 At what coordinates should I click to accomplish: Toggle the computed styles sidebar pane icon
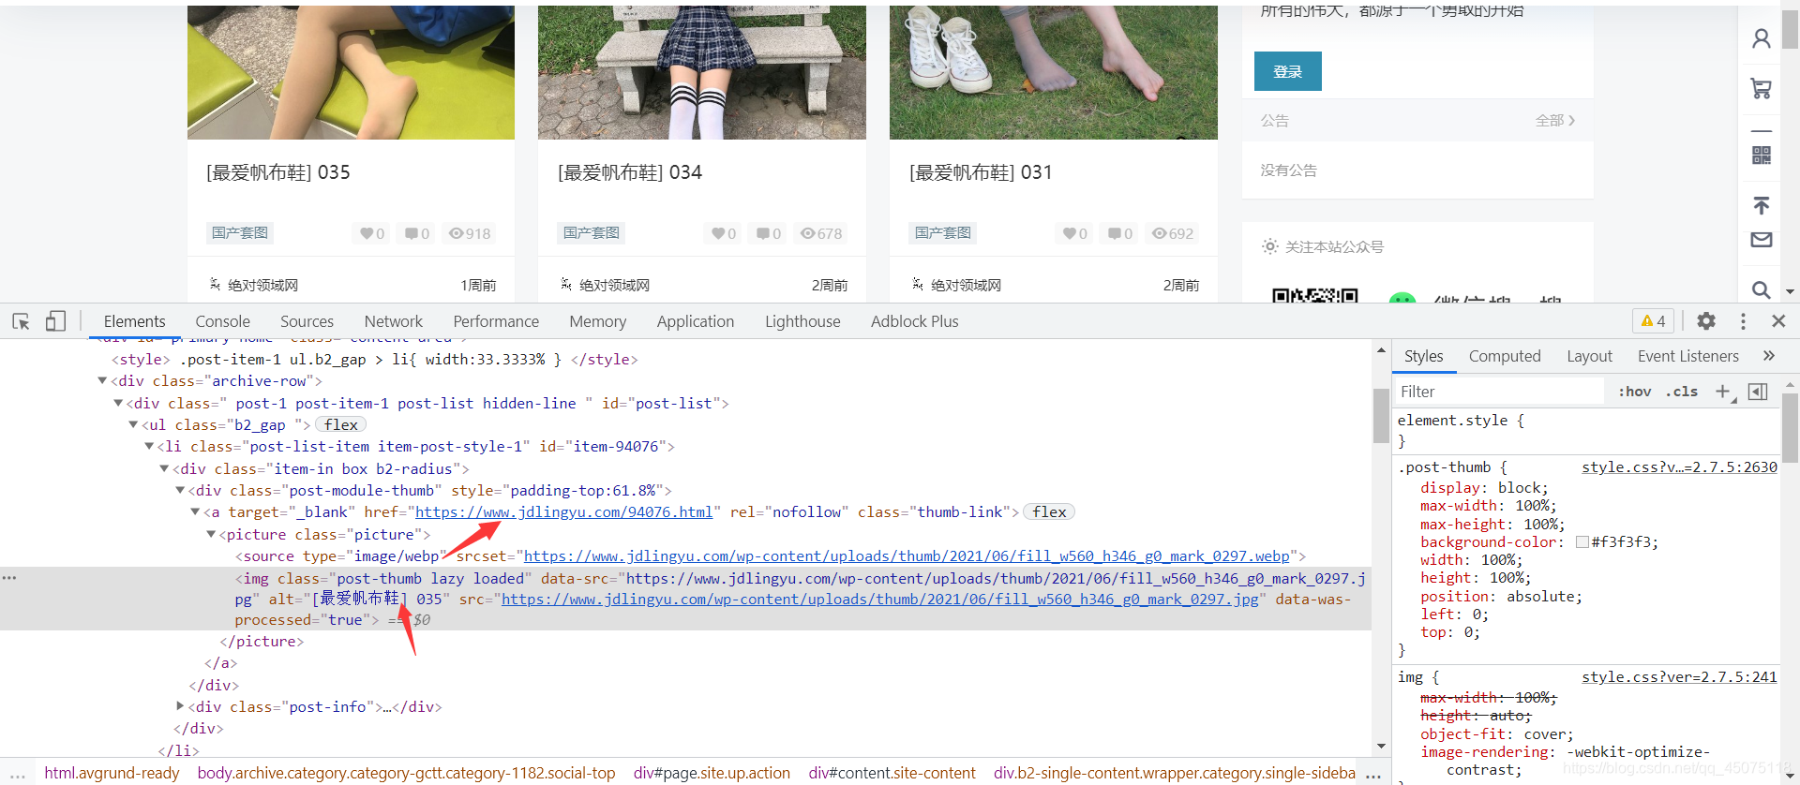1758,392
